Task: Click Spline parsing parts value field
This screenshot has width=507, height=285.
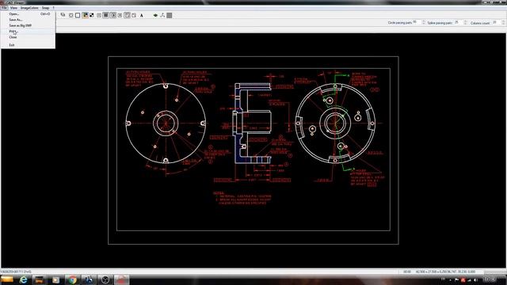Action: [459, 22]
